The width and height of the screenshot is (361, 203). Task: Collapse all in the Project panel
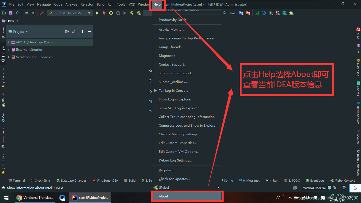74,31
